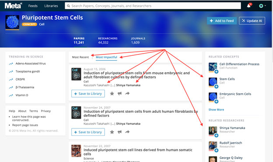
Task: Star the November 24, 2007 paper
Action: pos(112,132)
